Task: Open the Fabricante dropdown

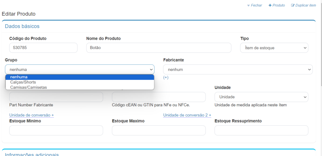Action: (x=238, y=70)
